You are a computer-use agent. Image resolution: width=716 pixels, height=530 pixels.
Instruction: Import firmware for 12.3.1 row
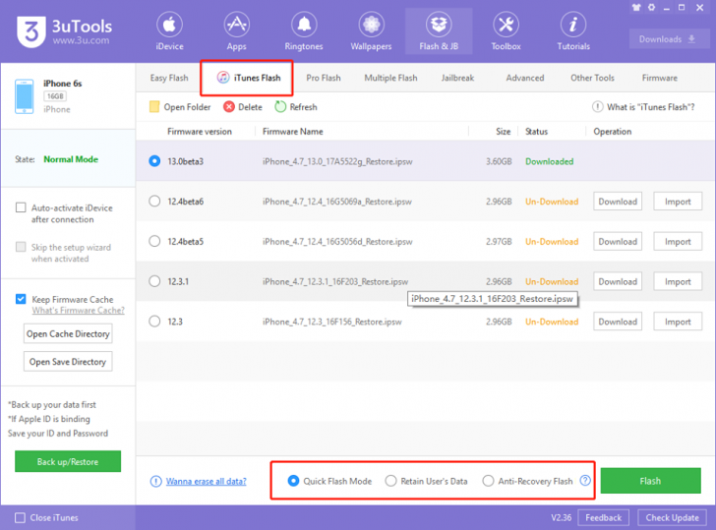coord(678,281)
